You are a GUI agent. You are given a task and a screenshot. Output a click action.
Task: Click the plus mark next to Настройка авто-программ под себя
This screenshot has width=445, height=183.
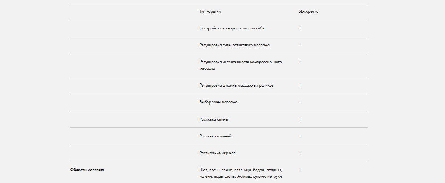[x=300, y=28]
